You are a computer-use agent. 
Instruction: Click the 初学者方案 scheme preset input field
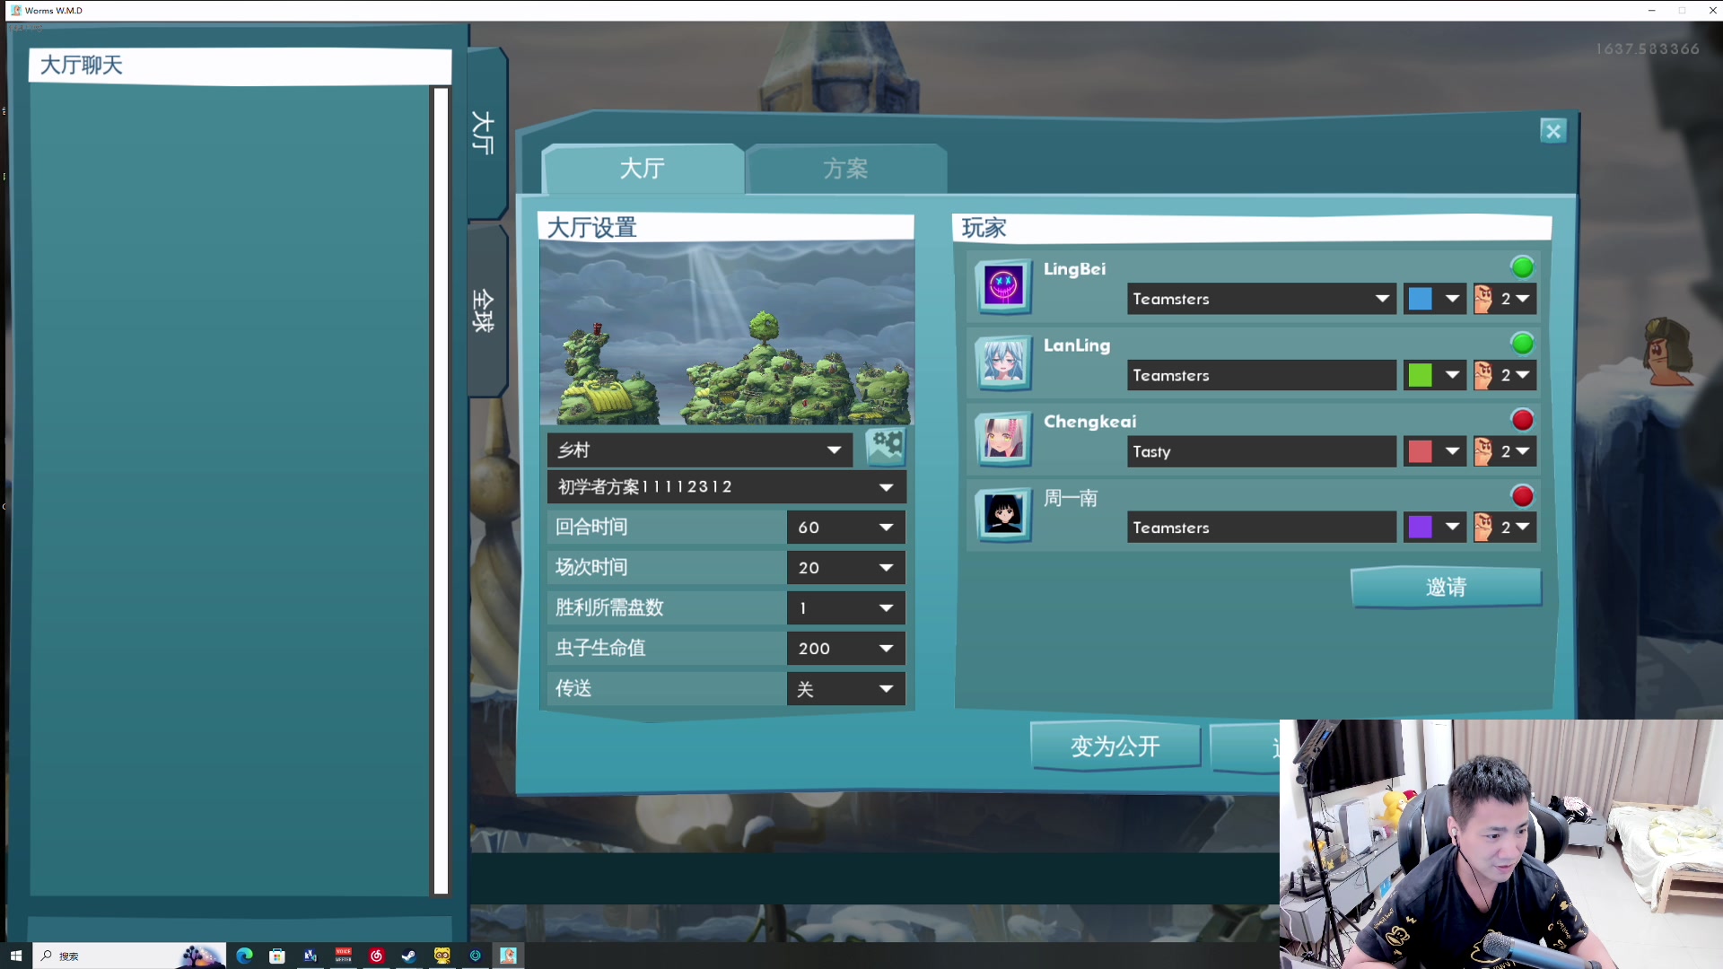pyautogui.click(x=724, y=486)
